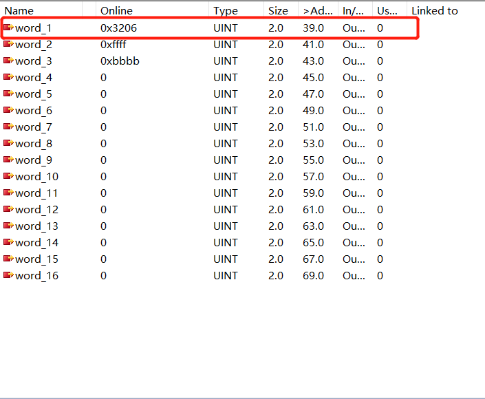Select the word_4 variable row
Image resolution: width=485 pixels, height=399 pixels.
[x=33, y=78]
